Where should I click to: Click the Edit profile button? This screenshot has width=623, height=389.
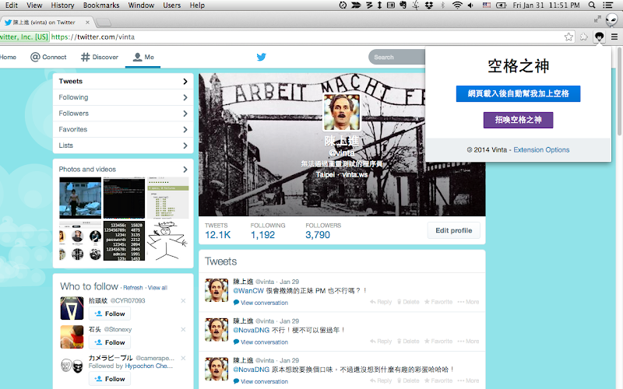(454, 230)
